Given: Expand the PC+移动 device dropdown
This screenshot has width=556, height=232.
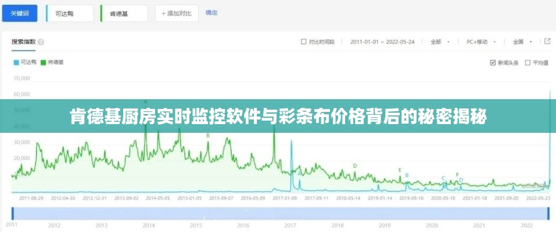Looking at the screenshot, I should click(x=481, y=42).
